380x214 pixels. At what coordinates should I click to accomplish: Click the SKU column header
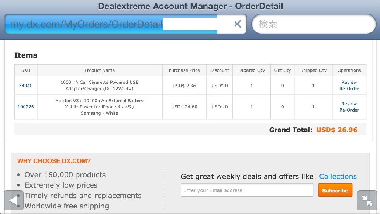[x=26, y=70]
